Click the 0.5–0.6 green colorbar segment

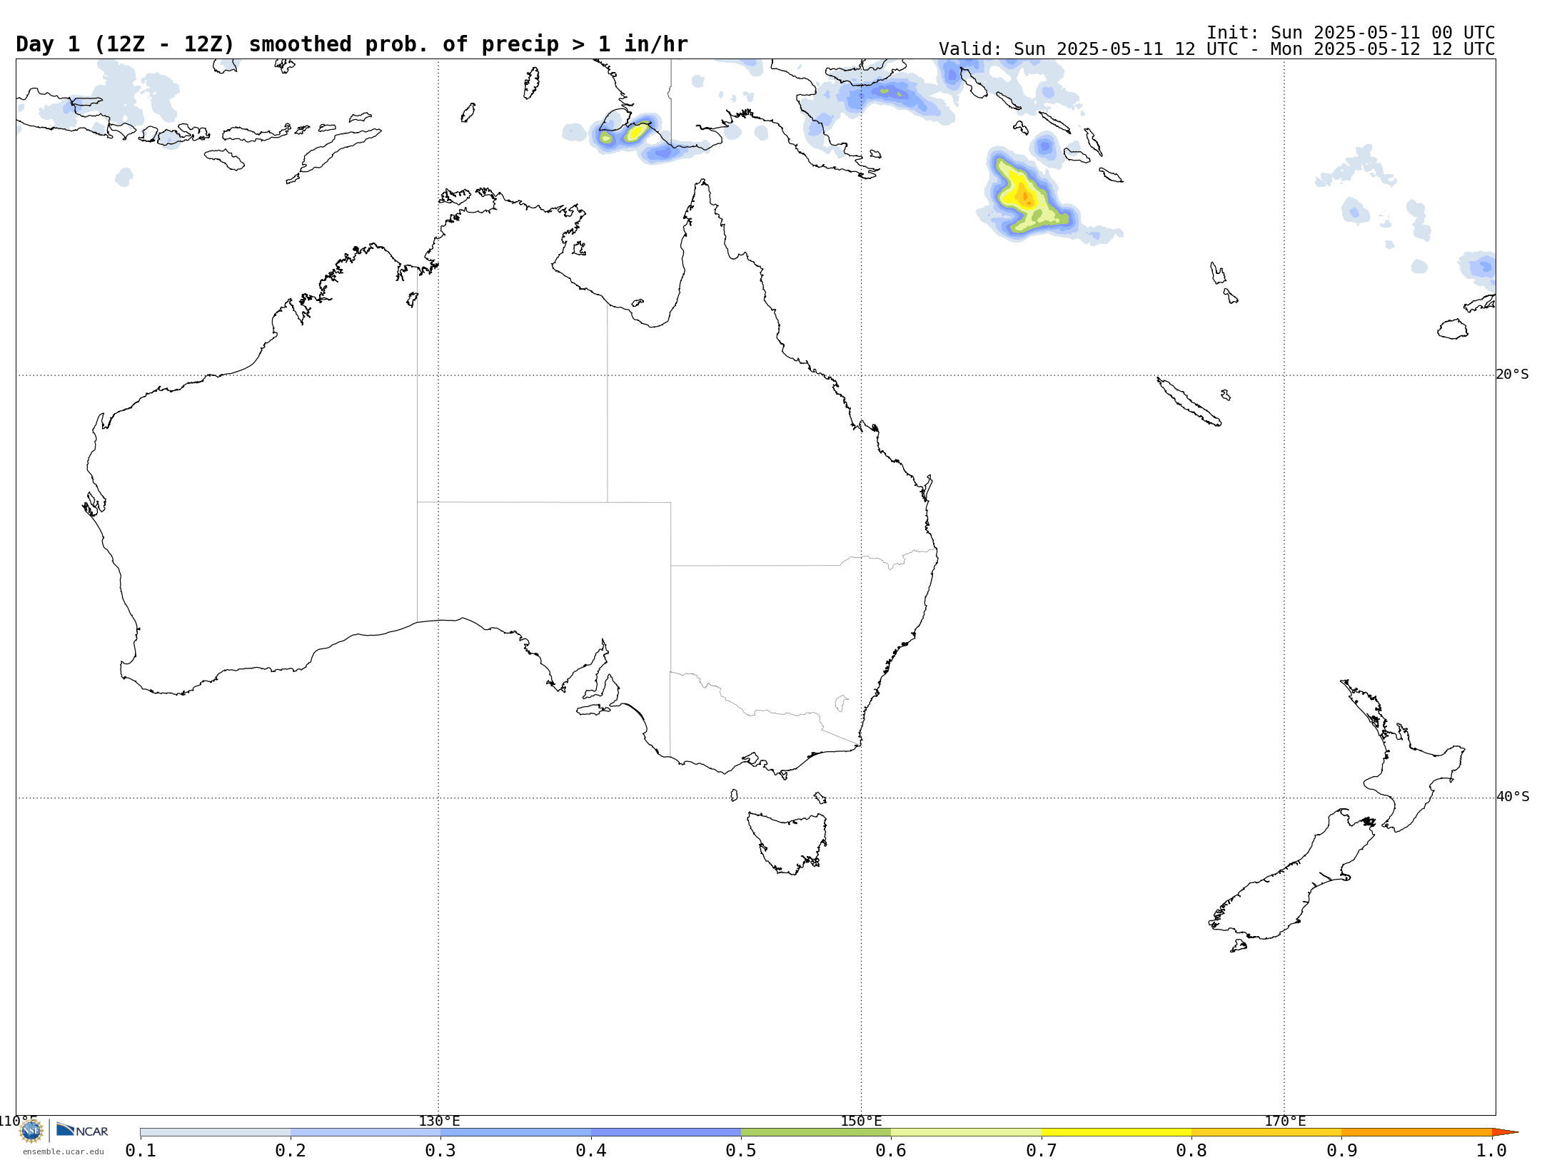pos(816,1132)
